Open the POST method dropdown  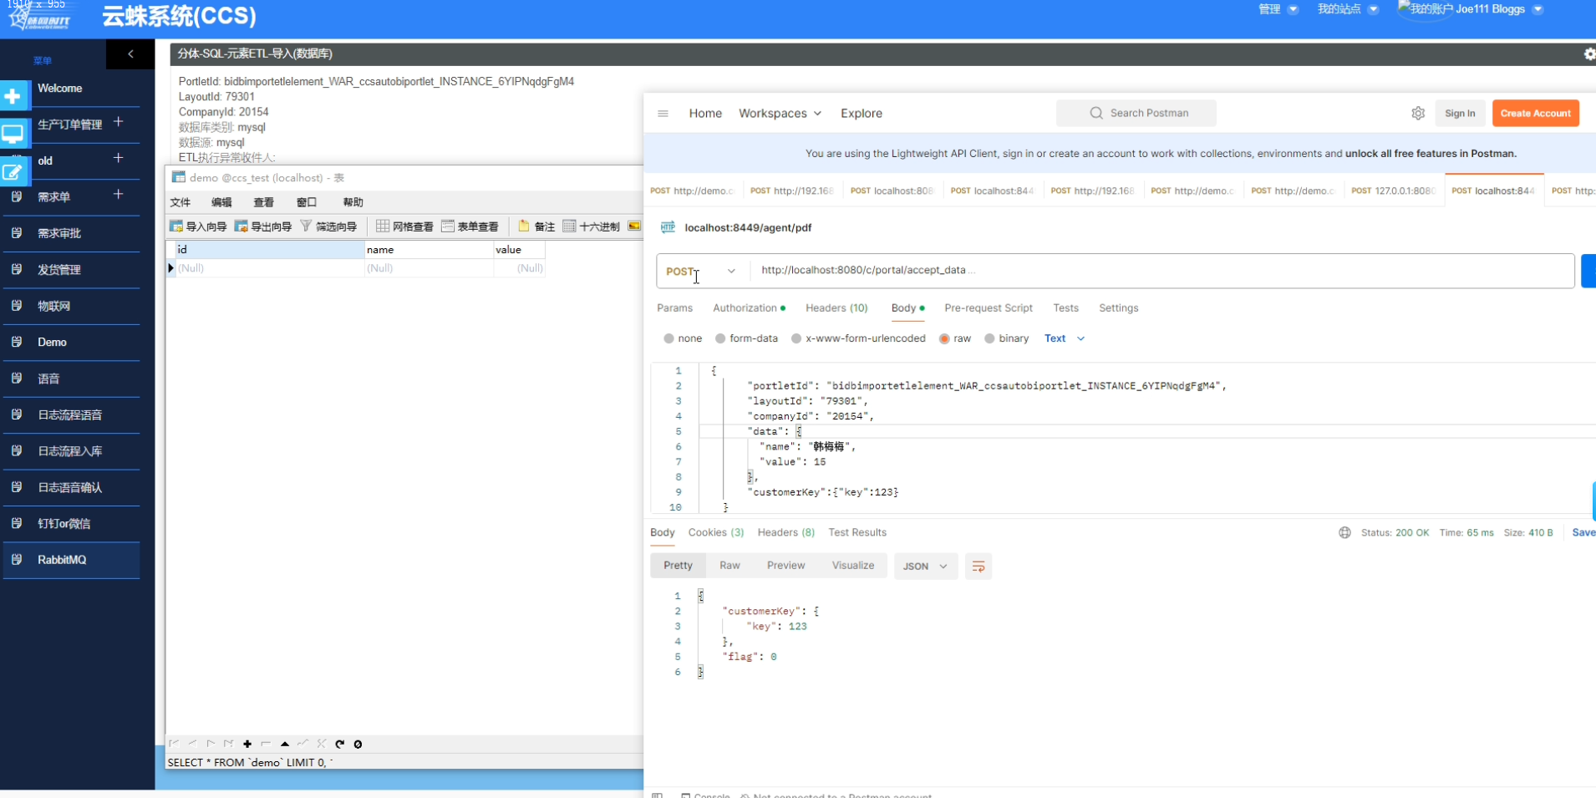pyautogui.click(x=701, y=271)
